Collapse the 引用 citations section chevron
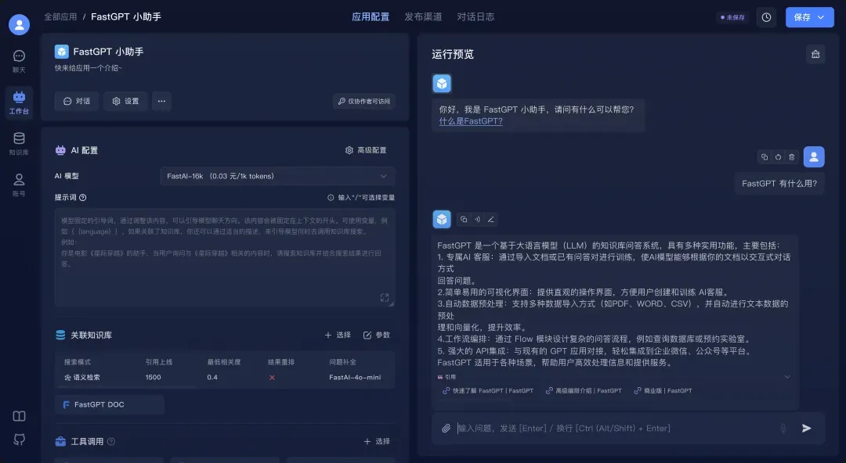This screenshot has width=846, height=463. pyautogui.click(x=787, y=377)
